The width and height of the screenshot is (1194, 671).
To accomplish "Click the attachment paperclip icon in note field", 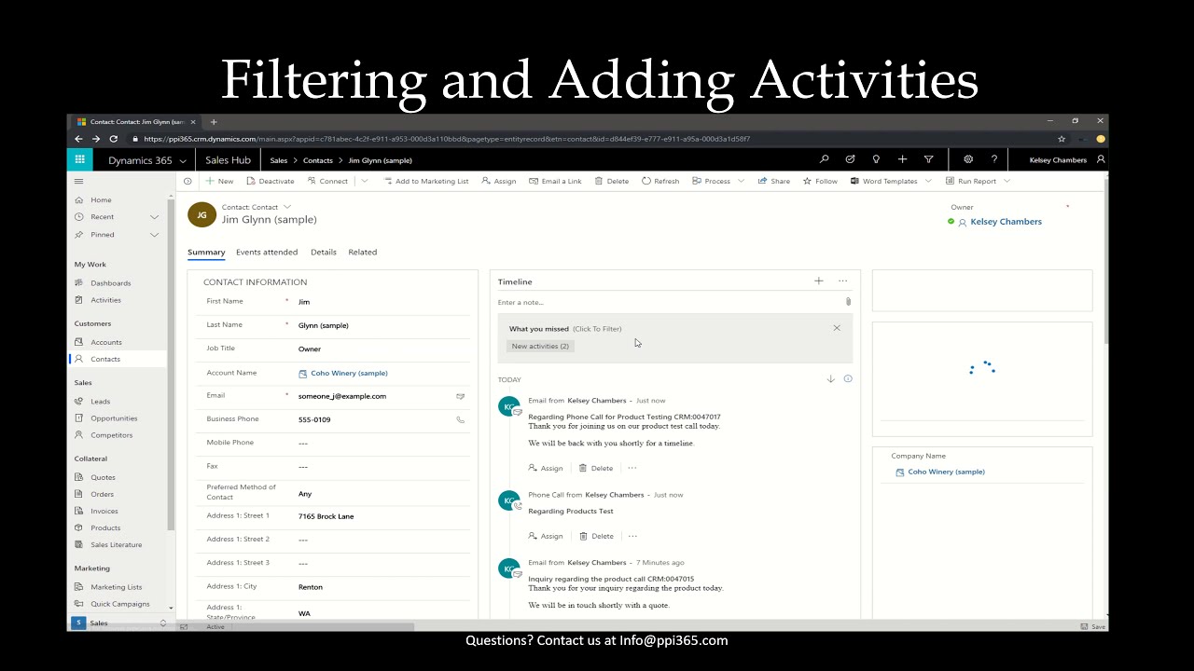I will coord(848,302).
